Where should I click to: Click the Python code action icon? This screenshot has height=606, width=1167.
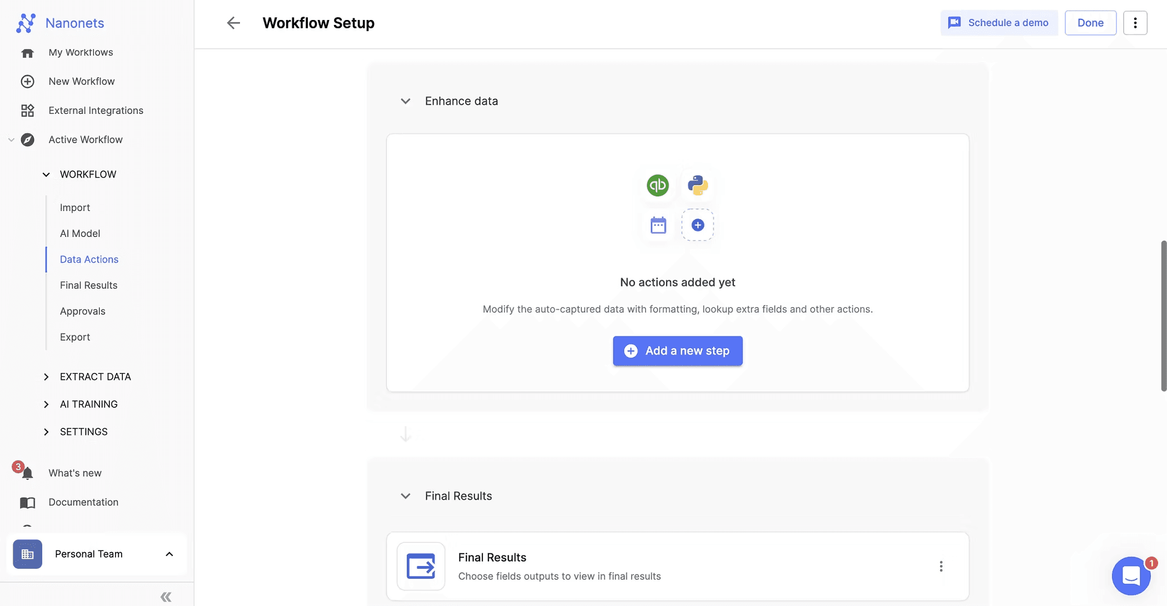(x=697, y=185)
